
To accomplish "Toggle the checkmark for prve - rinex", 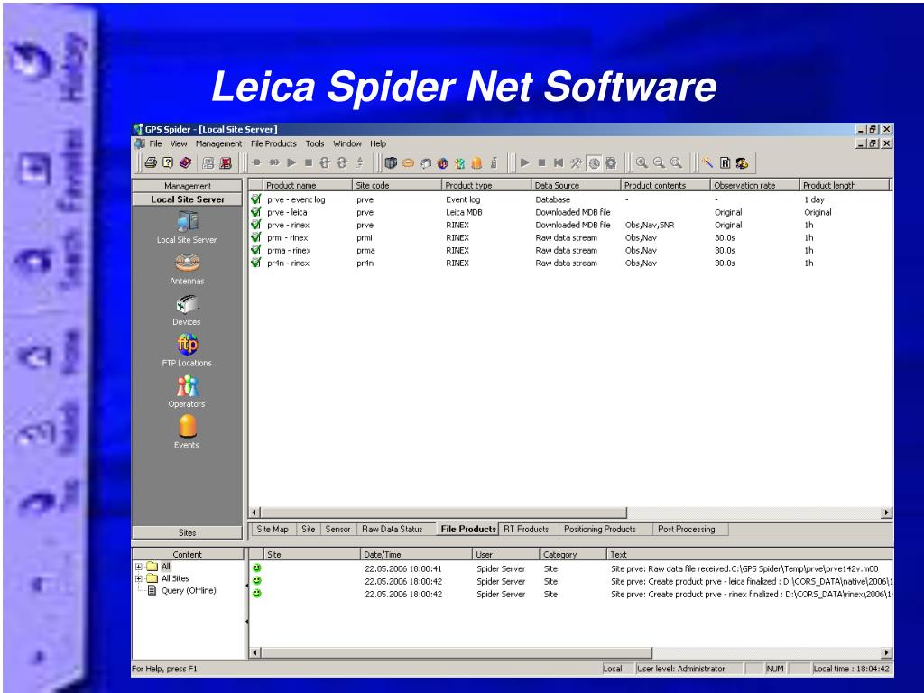I will coord(255,225).
